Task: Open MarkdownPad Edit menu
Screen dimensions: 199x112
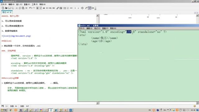Action: click(x=12, y=4)
